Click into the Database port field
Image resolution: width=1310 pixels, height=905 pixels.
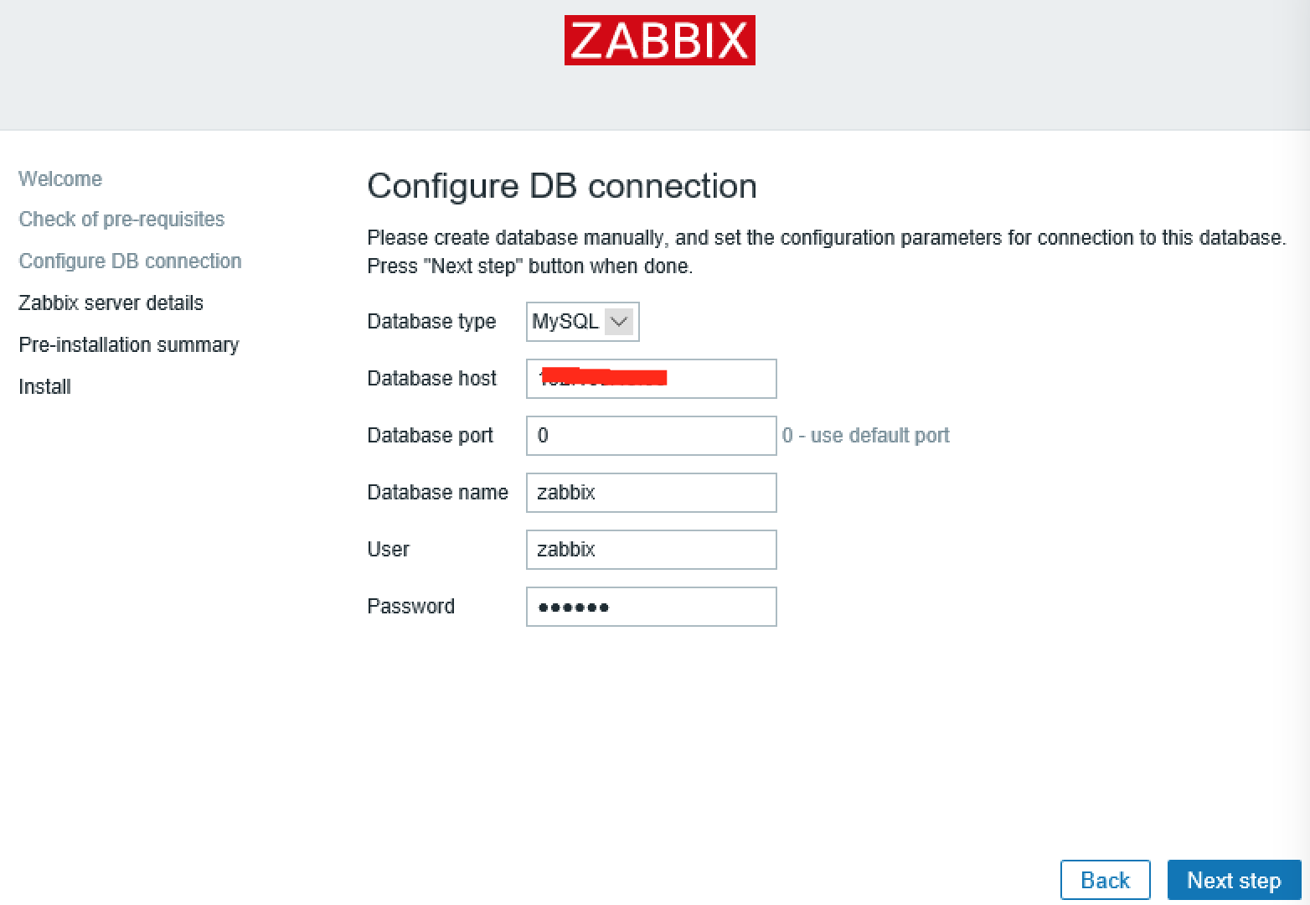[651, 436]
